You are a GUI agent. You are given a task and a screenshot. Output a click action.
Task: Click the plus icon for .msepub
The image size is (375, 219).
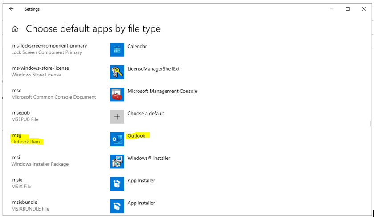click(x=117, y=117)
